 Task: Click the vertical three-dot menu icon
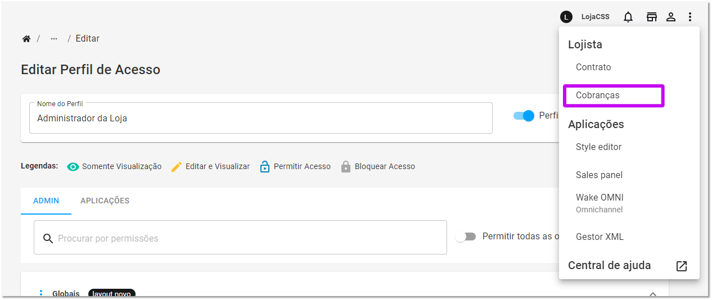[690, 17]
